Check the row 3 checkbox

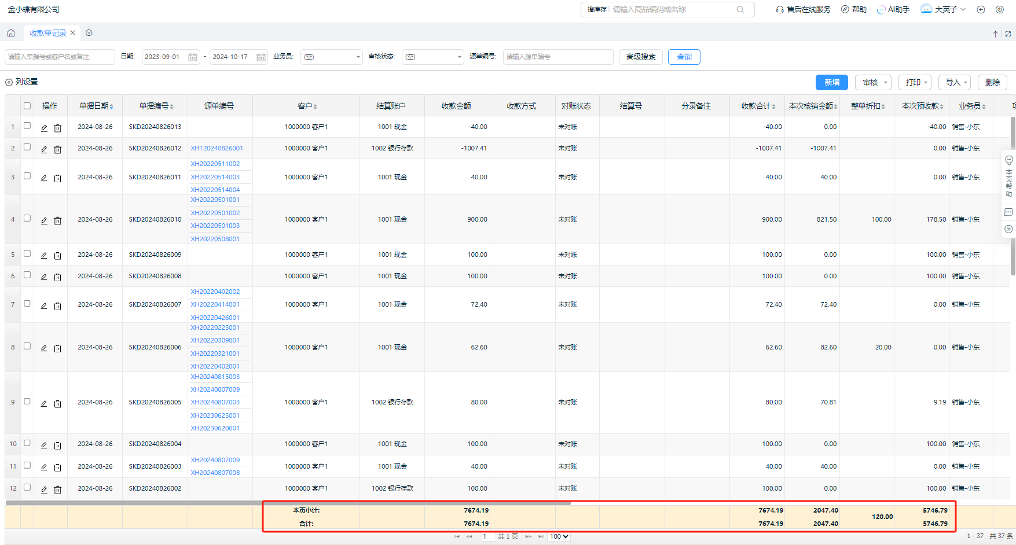(27, 176)
